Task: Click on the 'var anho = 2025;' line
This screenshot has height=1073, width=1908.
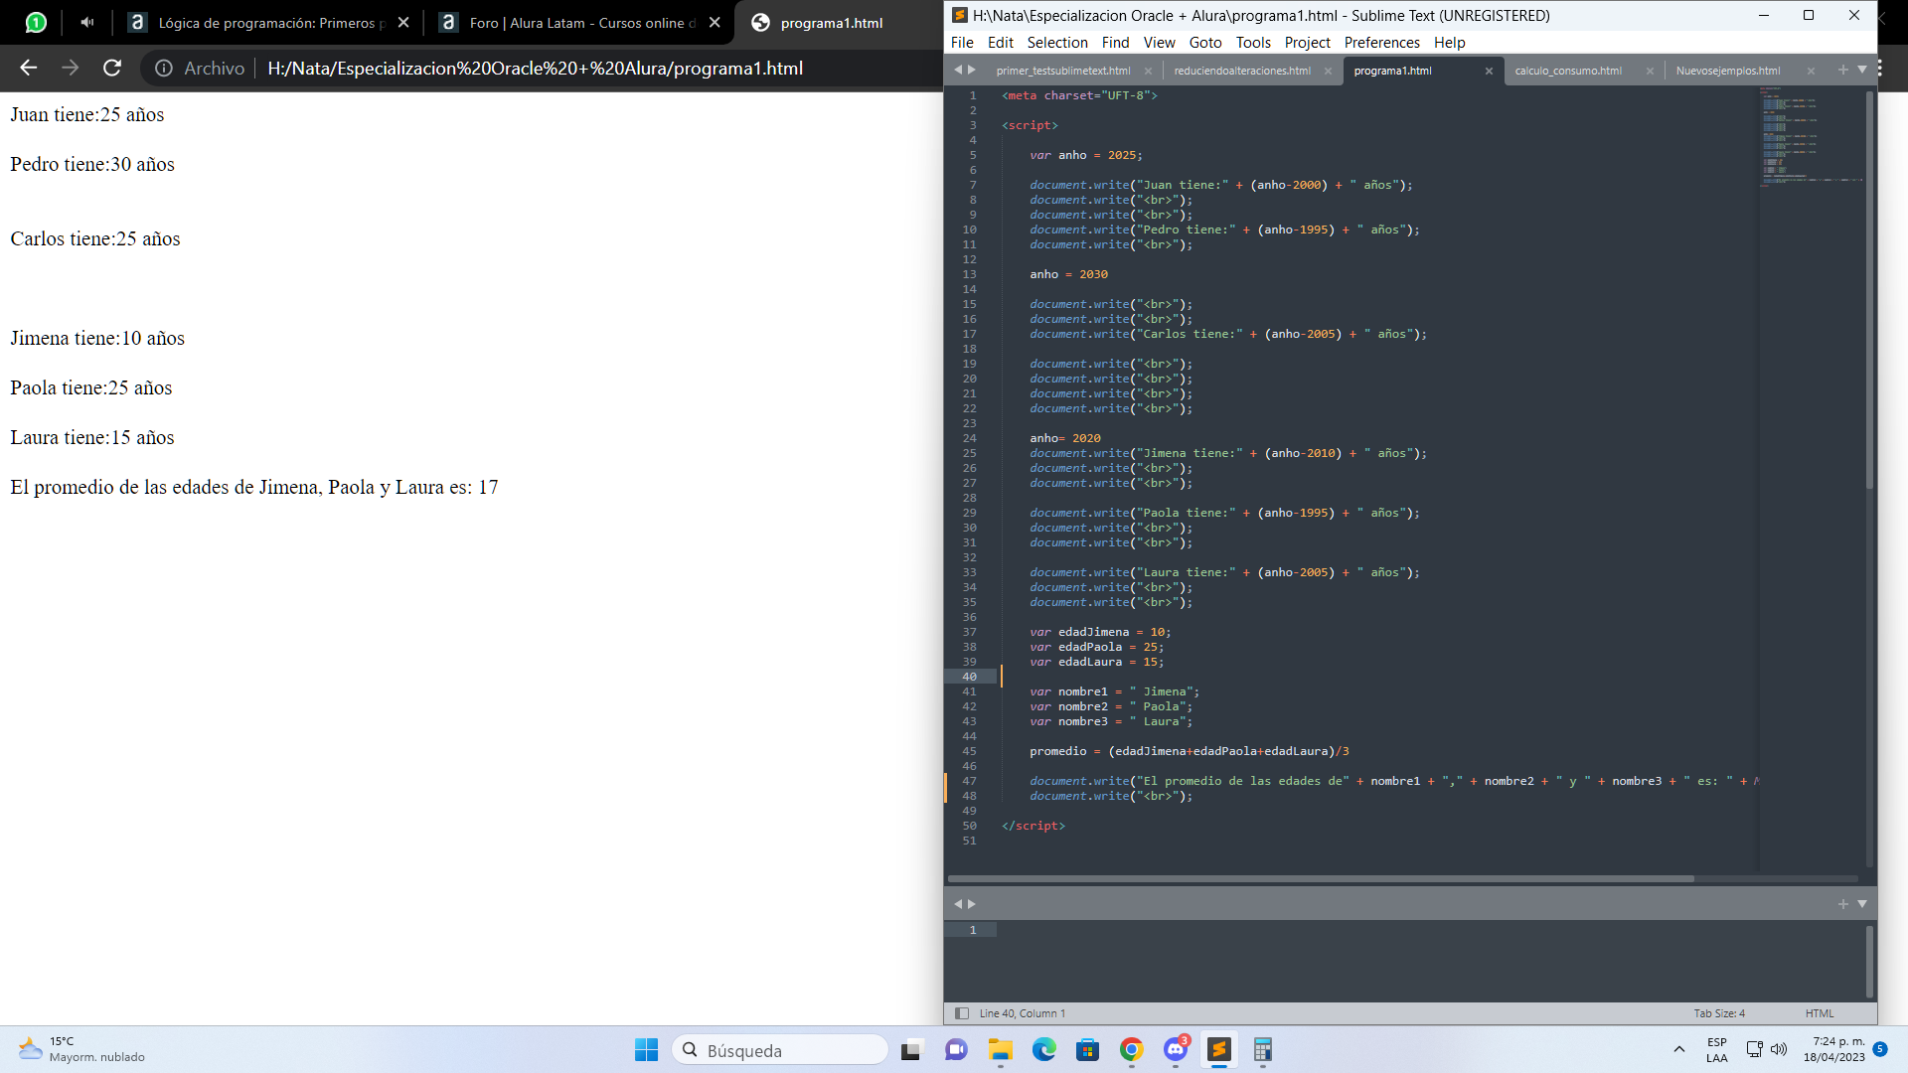Action: 1085,155
